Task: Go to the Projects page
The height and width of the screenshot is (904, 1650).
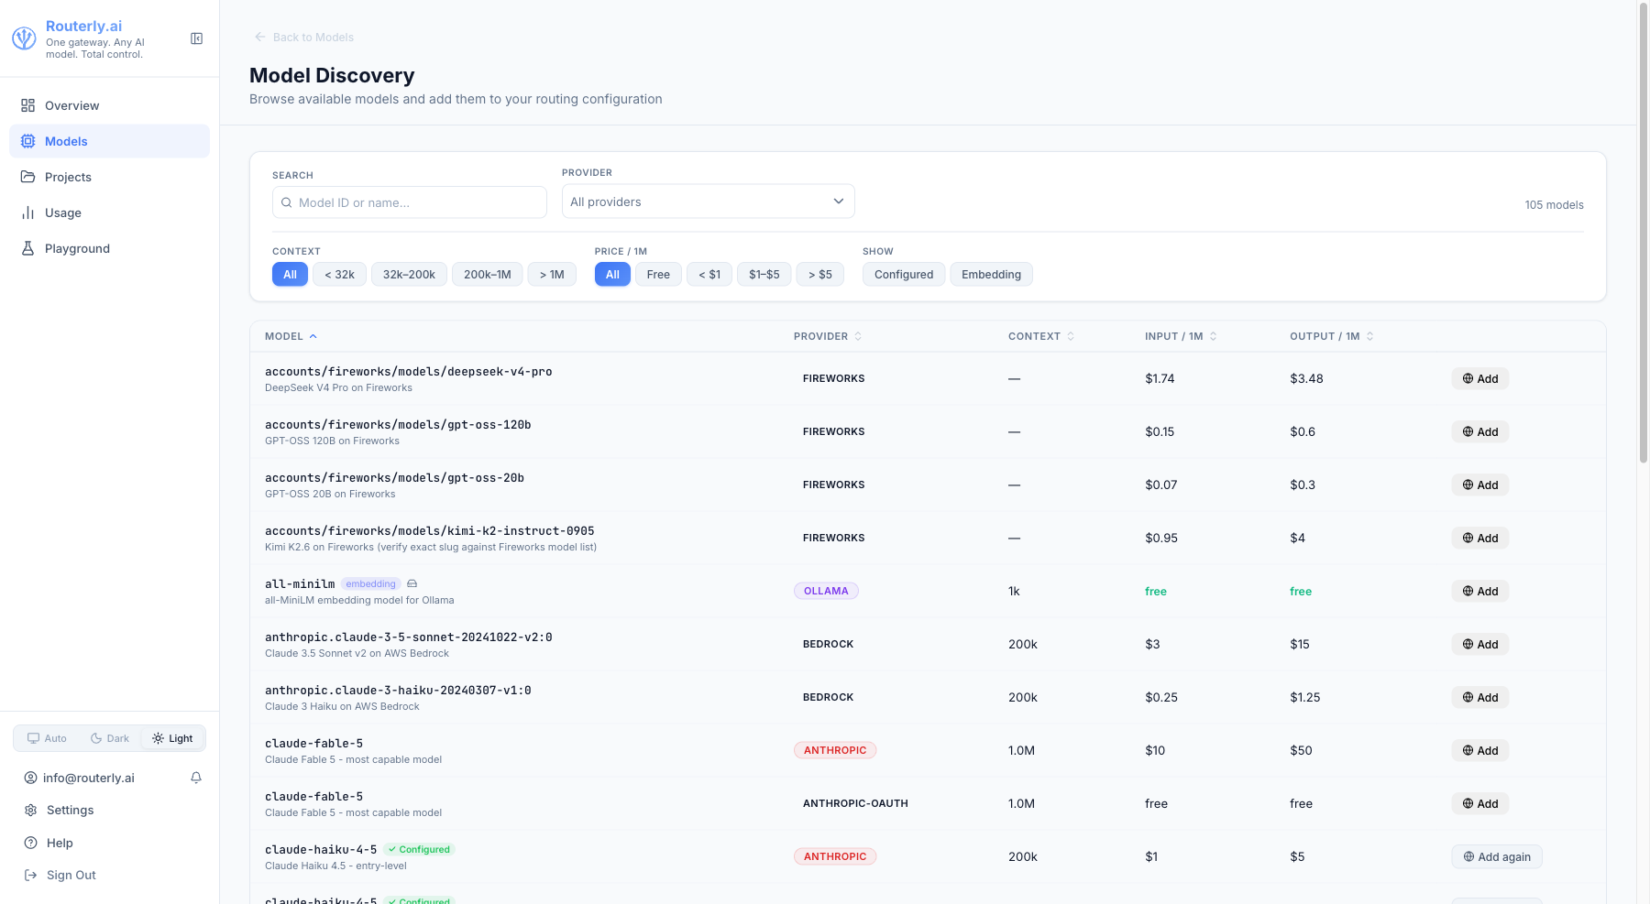Action: coord(109,177)
